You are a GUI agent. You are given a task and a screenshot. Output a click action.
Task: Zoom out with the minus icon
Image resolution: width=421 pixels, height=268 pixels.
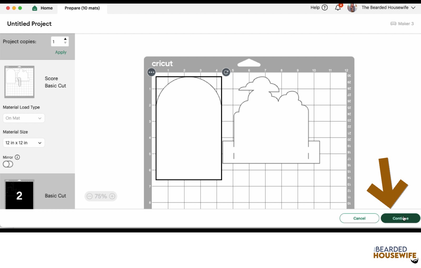89,196
